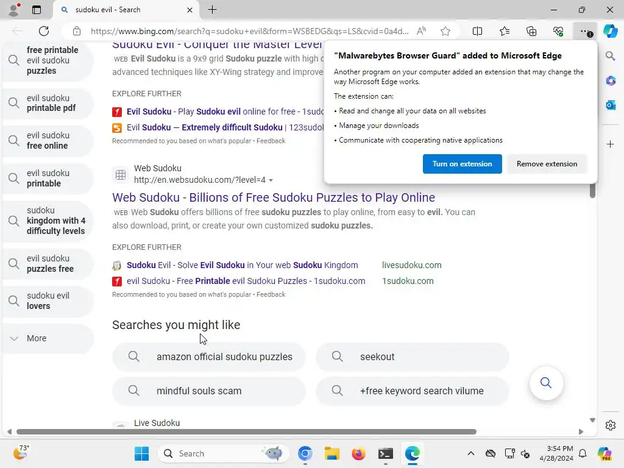Open Browser essentials heart icon

(558, 31)
